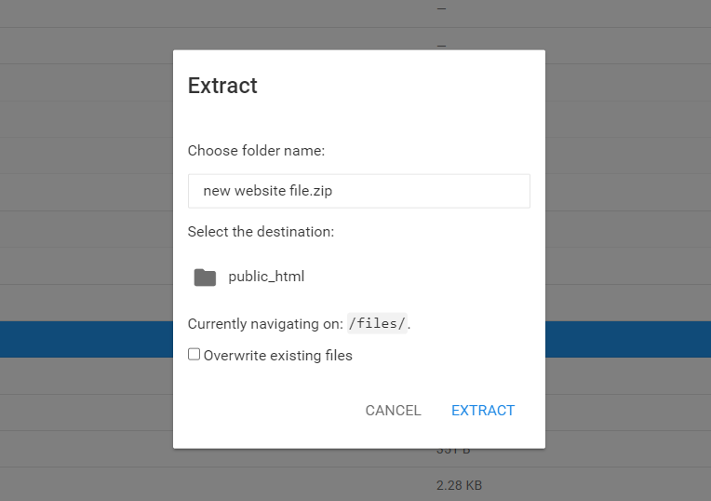Click the "Extract" dialog title
This screenshot has width=711, height=501.
pos(222,86)
